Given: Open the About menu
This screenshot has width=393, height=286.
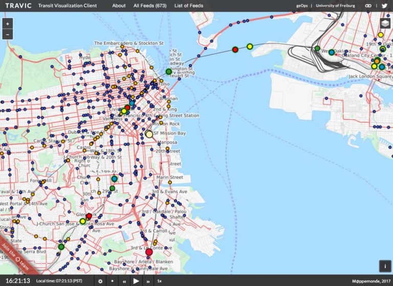Looking at the screenshot, I should pyautogui.click(x=119, y=6).
